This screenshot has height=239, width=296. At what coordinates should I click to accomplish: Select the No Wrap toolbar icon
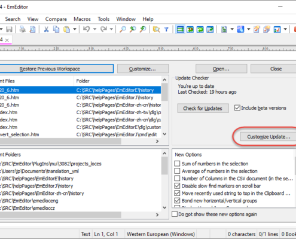pos(180,29)
